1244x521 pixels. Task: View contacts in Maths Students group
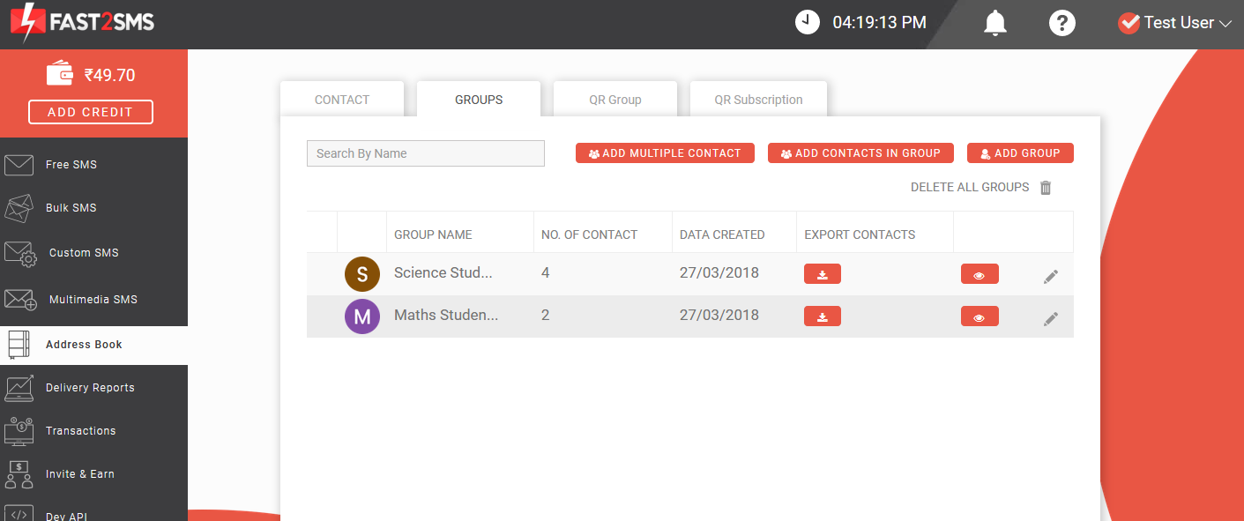click(980, 316)
